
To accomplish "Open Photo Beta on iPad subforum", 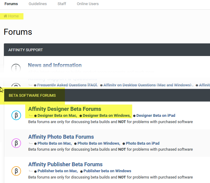I will (143, 143).
